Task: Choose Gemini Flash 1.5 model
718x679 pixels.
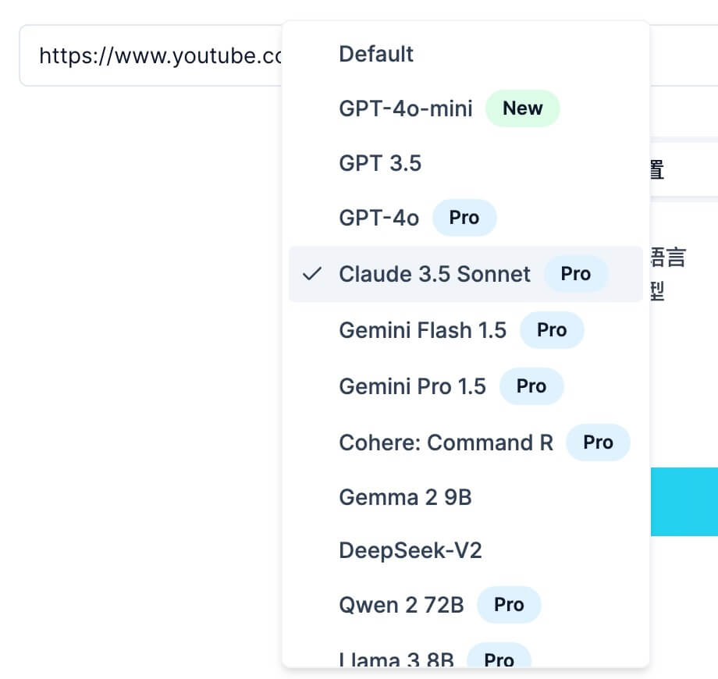Action: pyautogui.click(x=422, y=330)
